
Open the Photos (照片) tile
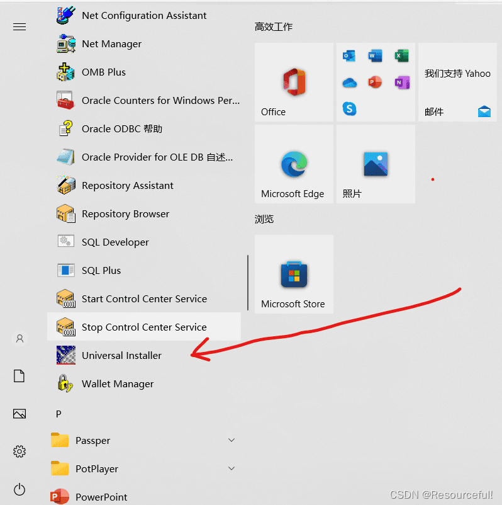[x=376, y=164]
